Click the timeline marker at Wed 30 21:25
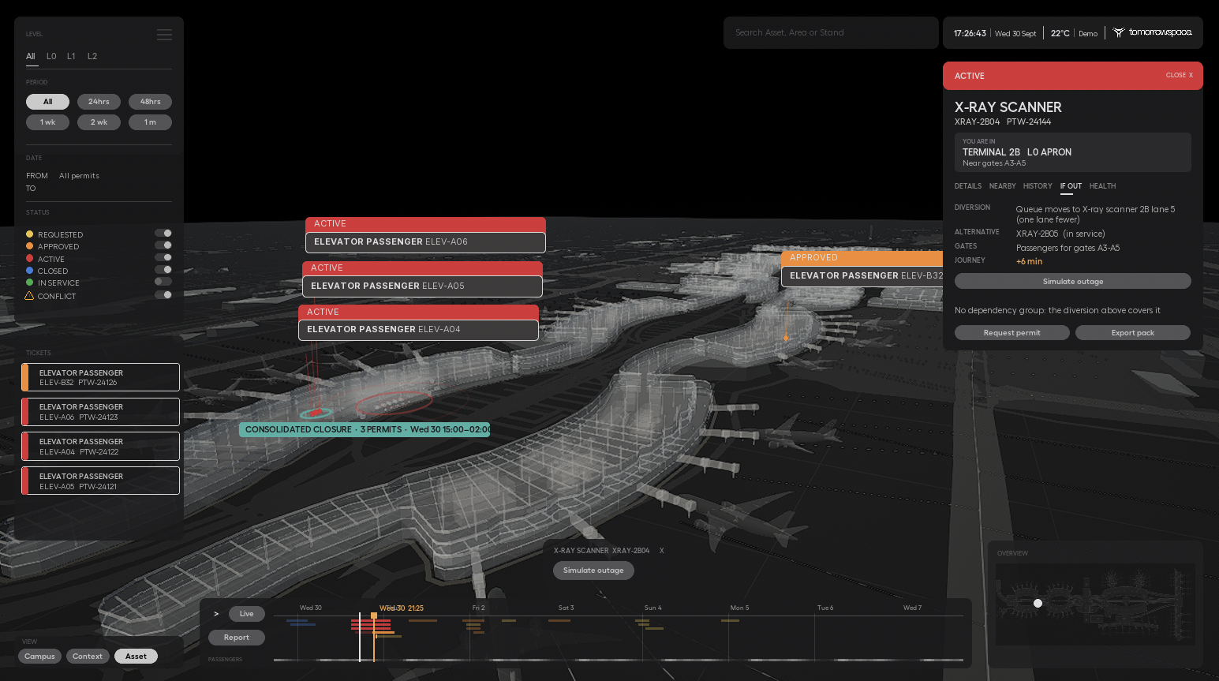Viewport: 1219px width, 681px height. (x=374, y=616)
